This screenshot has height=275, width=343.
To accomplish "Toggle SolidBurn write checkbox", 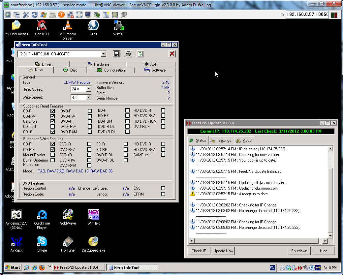I will [163, 155].
